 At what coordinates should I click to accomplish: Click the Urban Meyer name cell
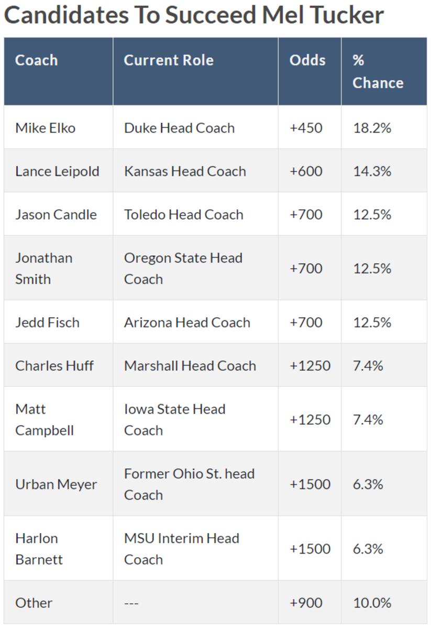[x=56, y=484]
